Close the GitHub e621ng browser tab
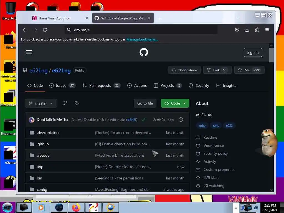Image resolution: width=284 pixels, height=213 pixels. 149,18
